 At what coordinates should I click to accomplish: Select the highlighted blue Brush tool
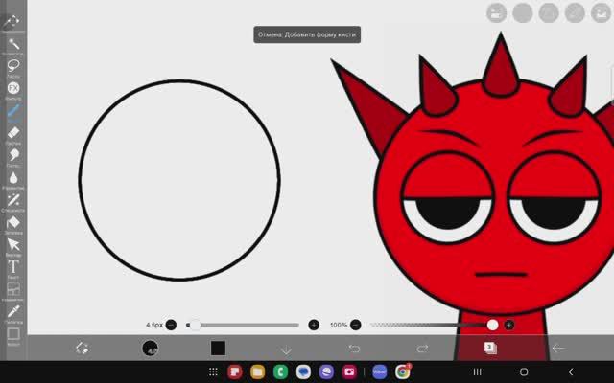(13, 111)
